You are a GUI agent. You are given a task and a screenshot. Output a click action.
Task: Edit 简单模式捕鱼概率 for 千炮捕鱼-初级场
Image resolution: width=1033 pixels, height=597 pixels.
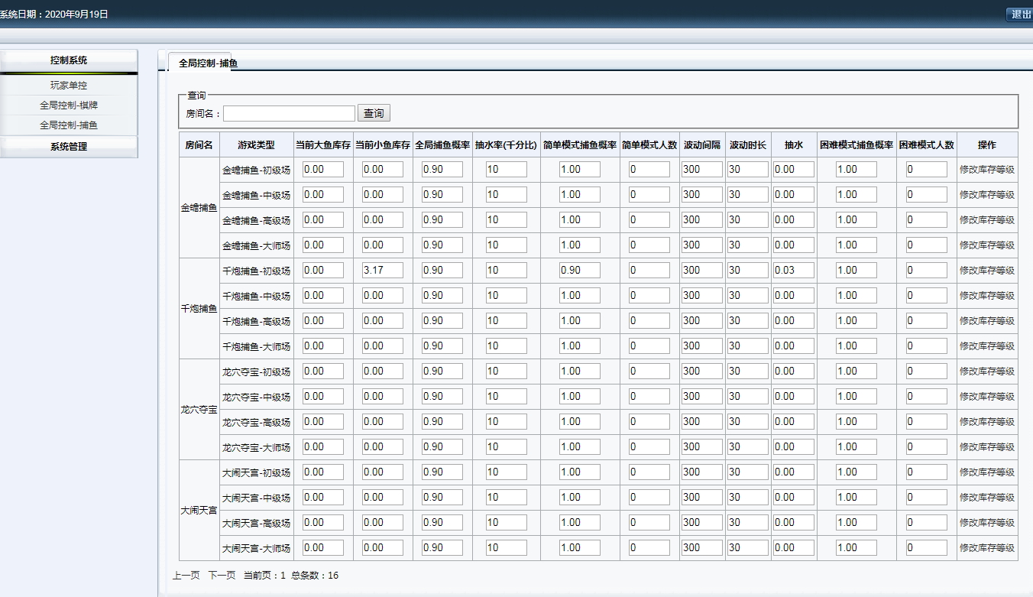580,271
